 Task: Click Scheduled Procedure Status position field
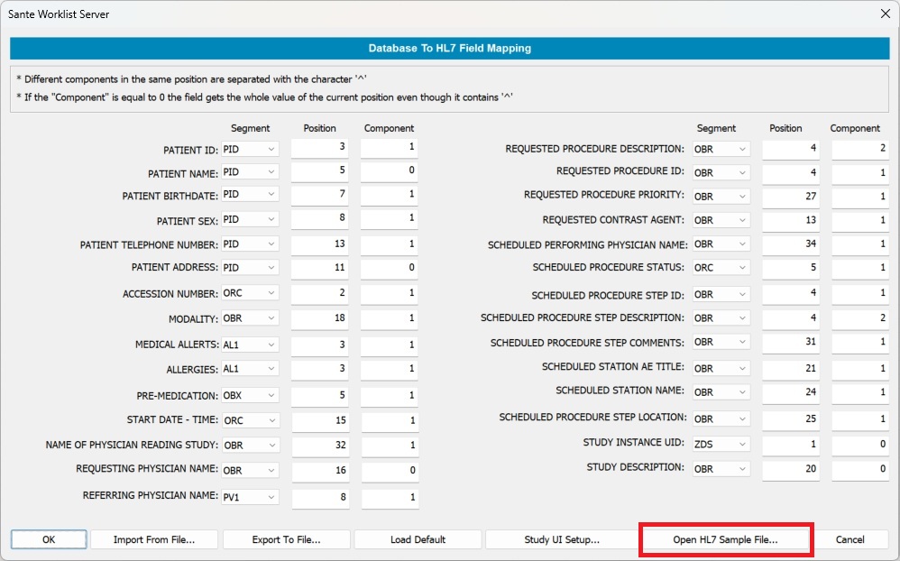[x=790, y=268]
